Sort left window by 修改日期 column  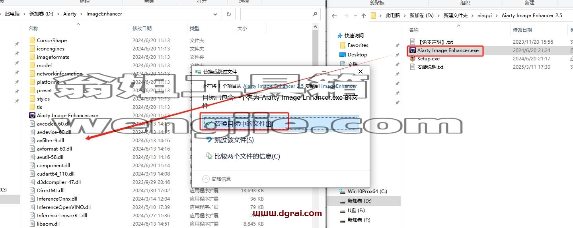[x=142, y=29]
